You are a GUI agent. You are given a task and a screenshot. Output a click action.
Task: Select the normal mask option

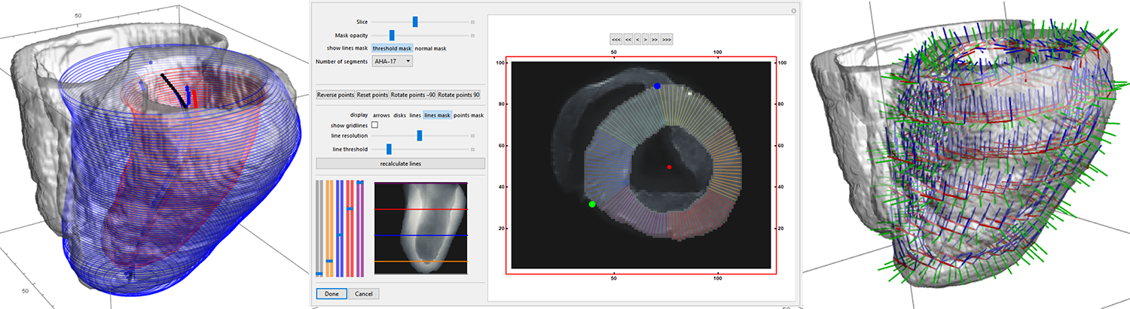(430, 48)
